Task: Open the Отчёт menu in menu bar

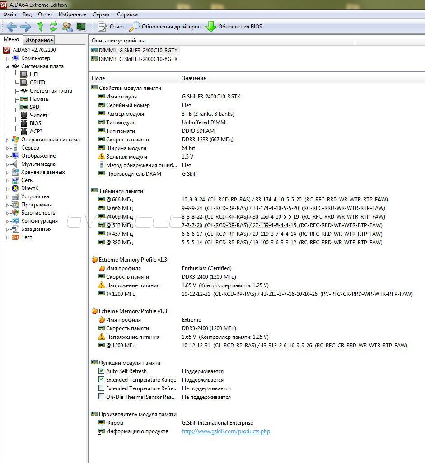Action: [45, 14]
